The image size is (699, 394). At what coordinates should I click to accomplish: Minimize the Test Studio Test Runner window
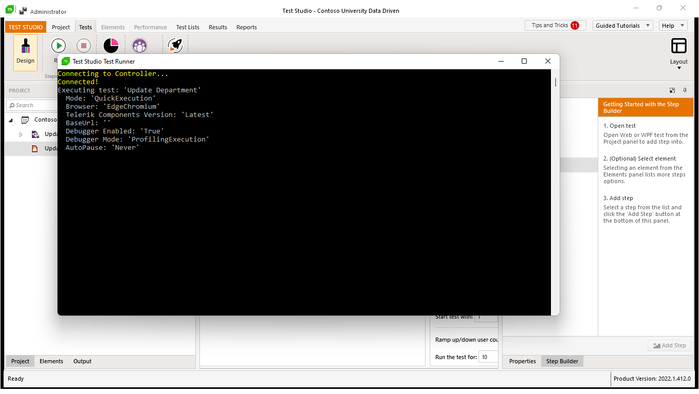pyautogui.click(x=501, y=61)
